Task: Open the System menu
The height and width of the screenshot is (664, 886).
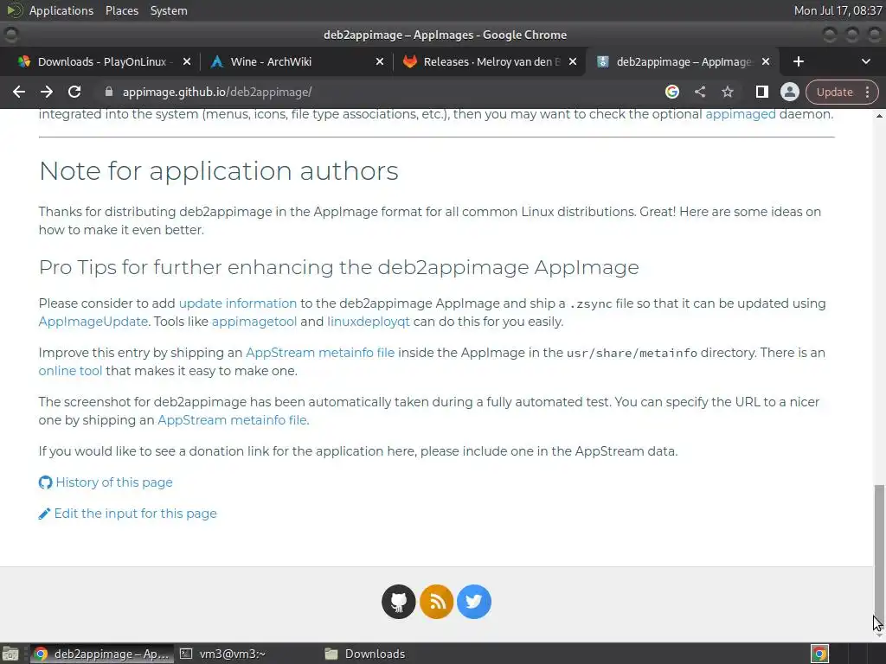Action: 169,10
